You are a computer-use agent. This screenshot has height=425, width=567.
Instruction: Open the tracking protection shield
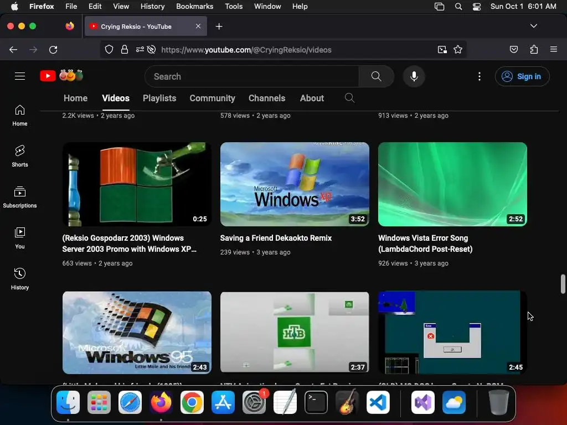point(109,49)
